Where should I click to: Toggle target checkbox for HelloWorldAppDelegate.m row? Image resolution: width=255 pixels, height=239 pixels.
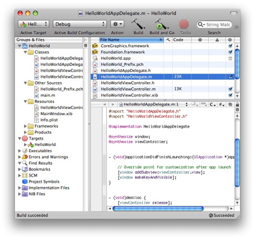(230, 77)
